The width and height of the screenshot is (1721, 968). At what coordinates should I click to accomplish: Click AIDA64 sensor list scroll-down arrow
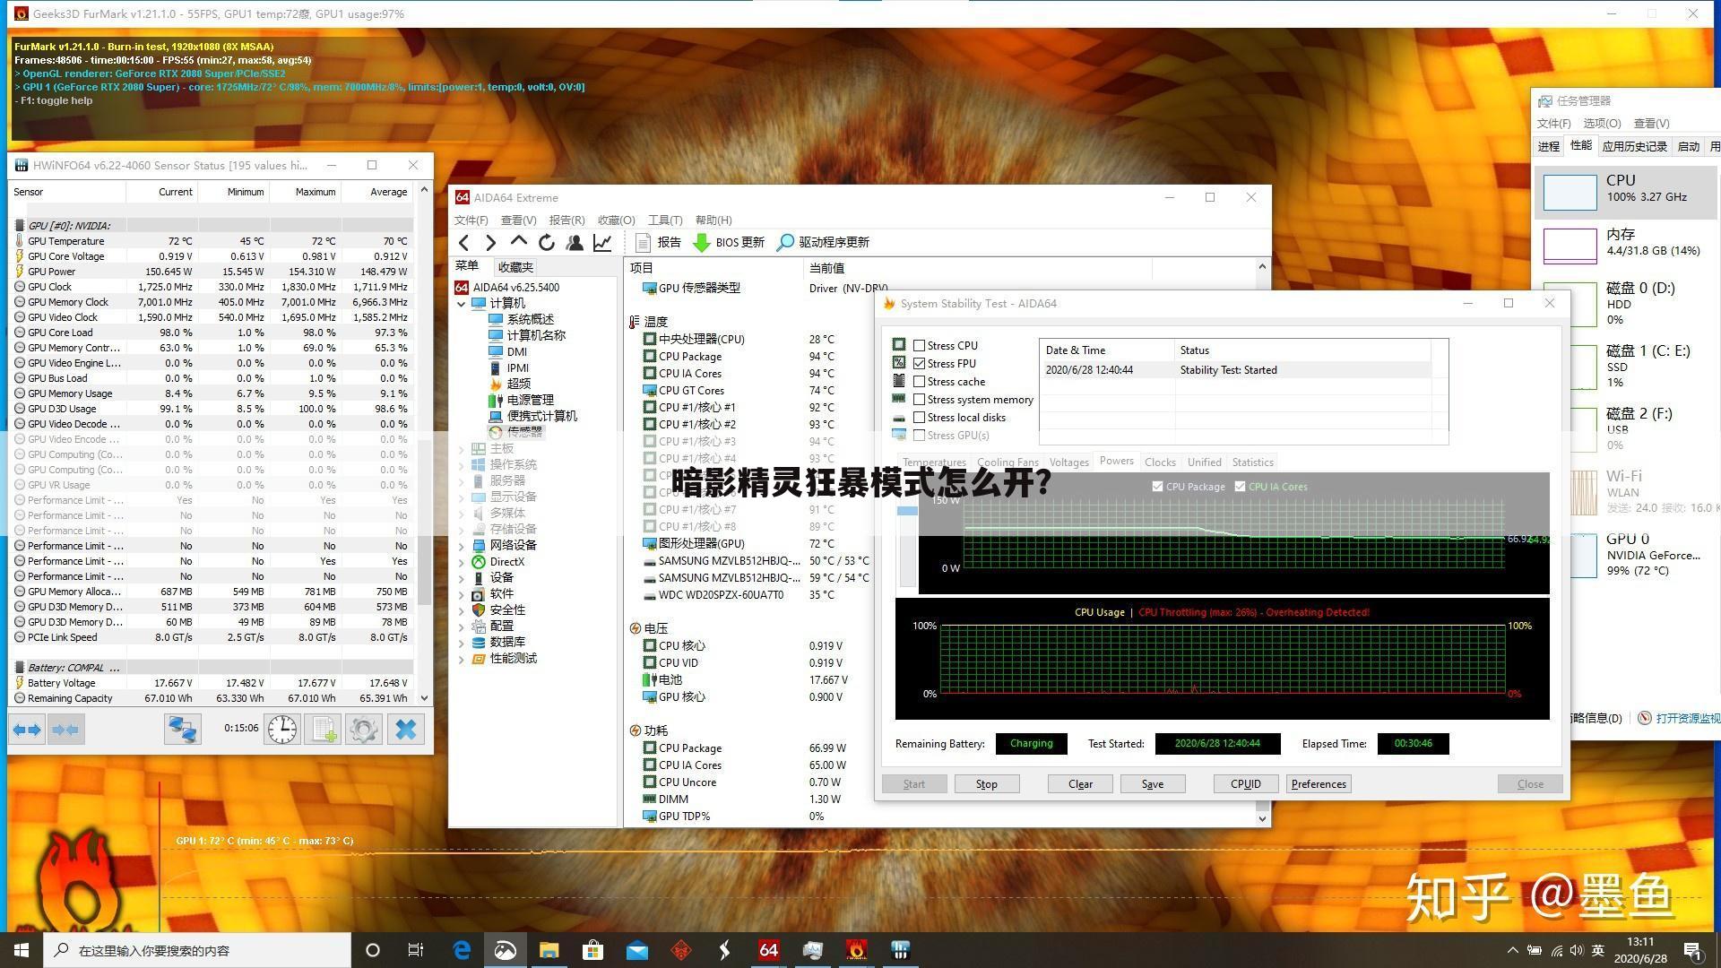1262,818
